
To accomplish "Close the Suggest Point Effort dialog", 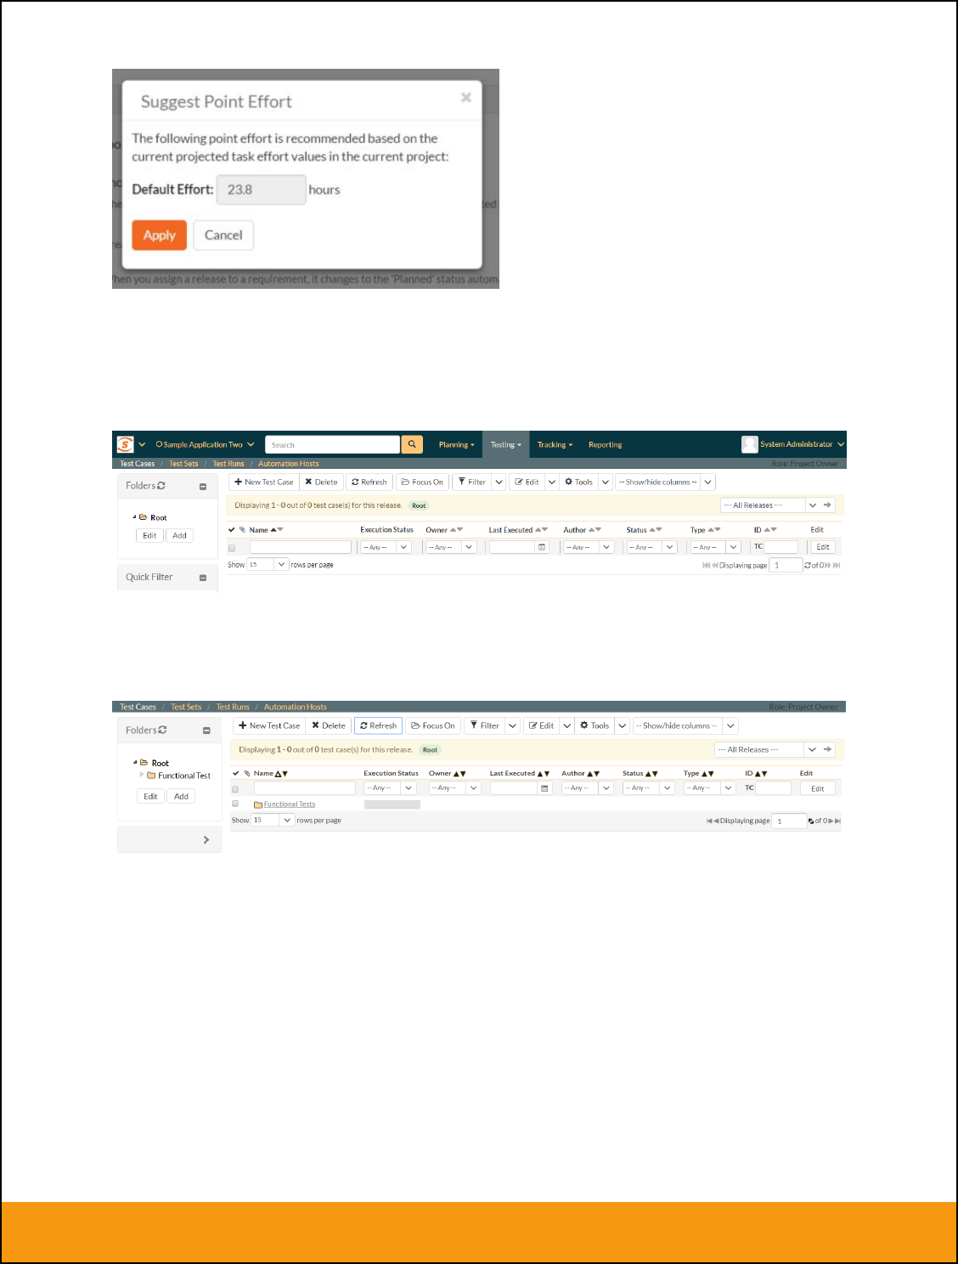I will [x=465, y=98].
